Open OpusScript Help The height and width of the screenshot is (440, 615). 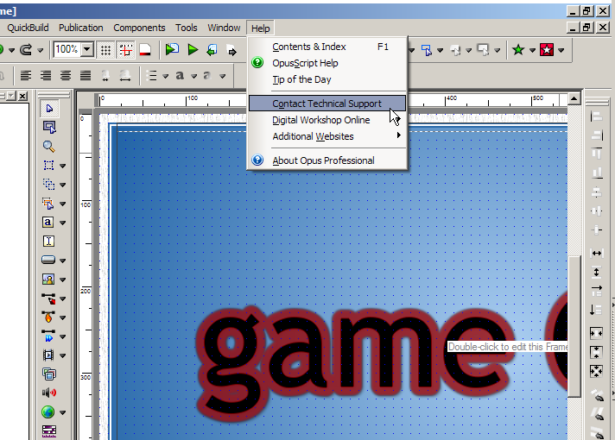click(x=327, y=63)
